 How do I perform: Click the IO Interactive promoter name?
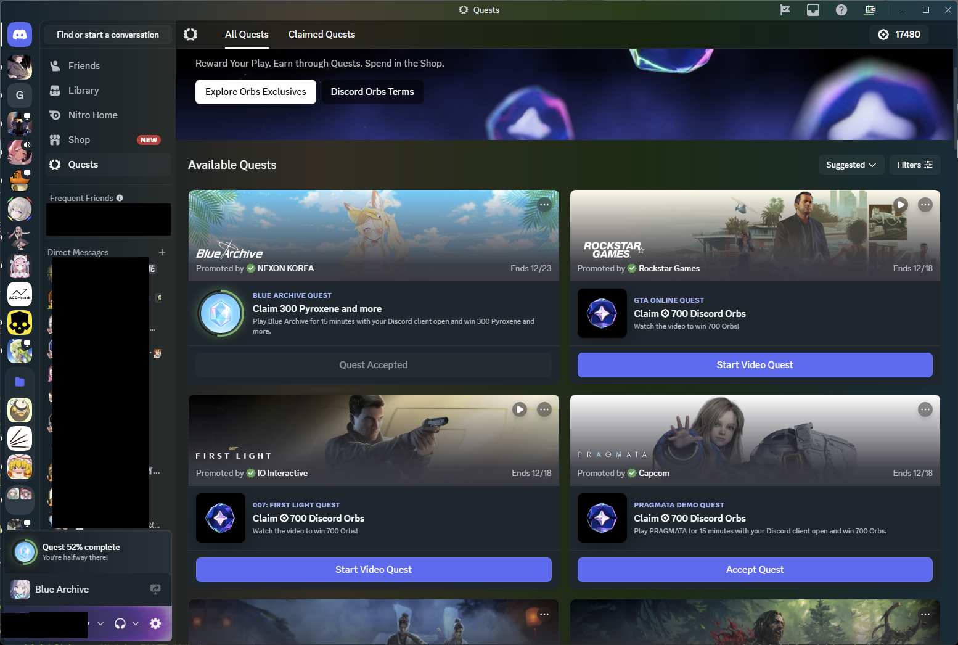pos(282,473)
